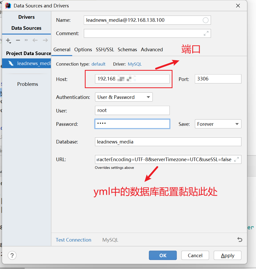This screenshot has height=269, width=256.
Task: Click the default connection type link
Action: tap(98, 64)
